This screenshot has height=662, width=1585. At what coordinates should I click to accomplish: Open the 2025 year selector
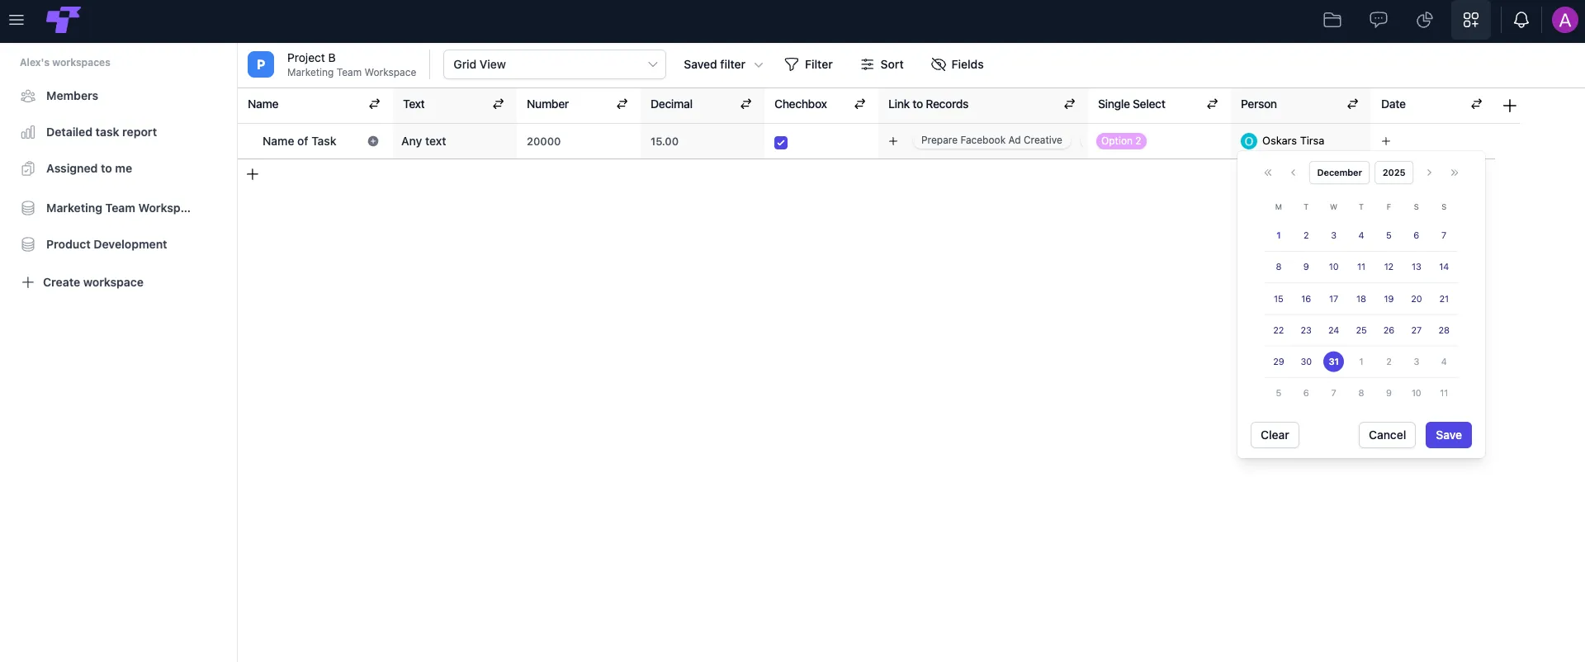[x=1393, y=173]
